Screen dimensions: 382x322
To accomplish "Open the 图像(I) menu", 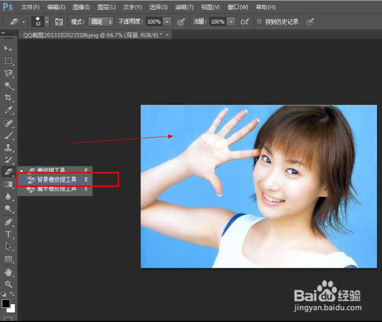I will point(81,7).
